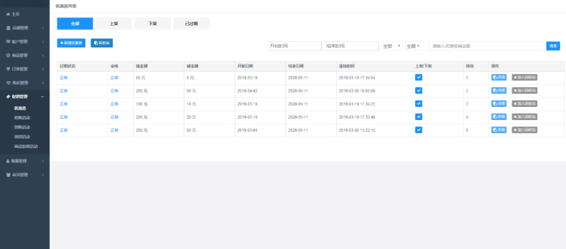566x249 pixels.
Task: Expand 商品管理 using its chevron arrow
Action: 43,55
